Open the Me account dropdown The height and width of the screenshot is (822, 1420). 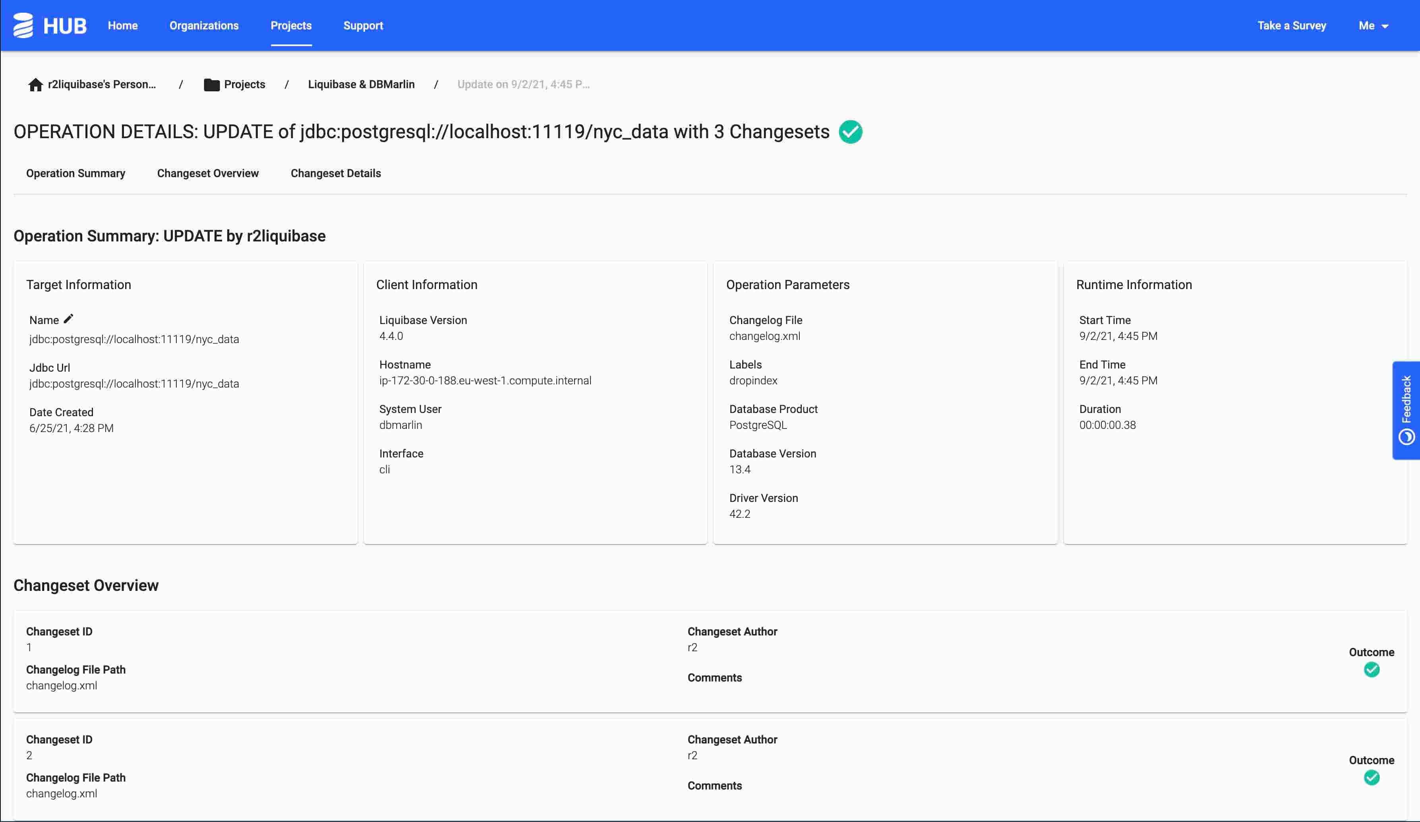1373,26
